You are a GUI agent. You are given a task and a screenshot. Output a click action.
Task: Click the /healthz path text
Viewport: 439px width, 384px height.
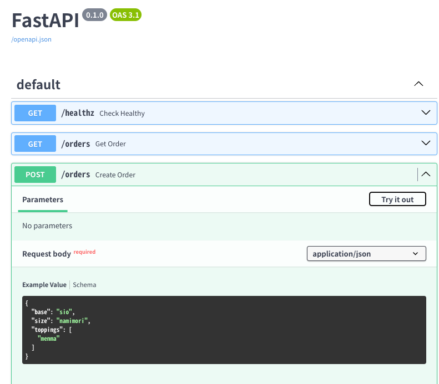(x=78, y=113)
